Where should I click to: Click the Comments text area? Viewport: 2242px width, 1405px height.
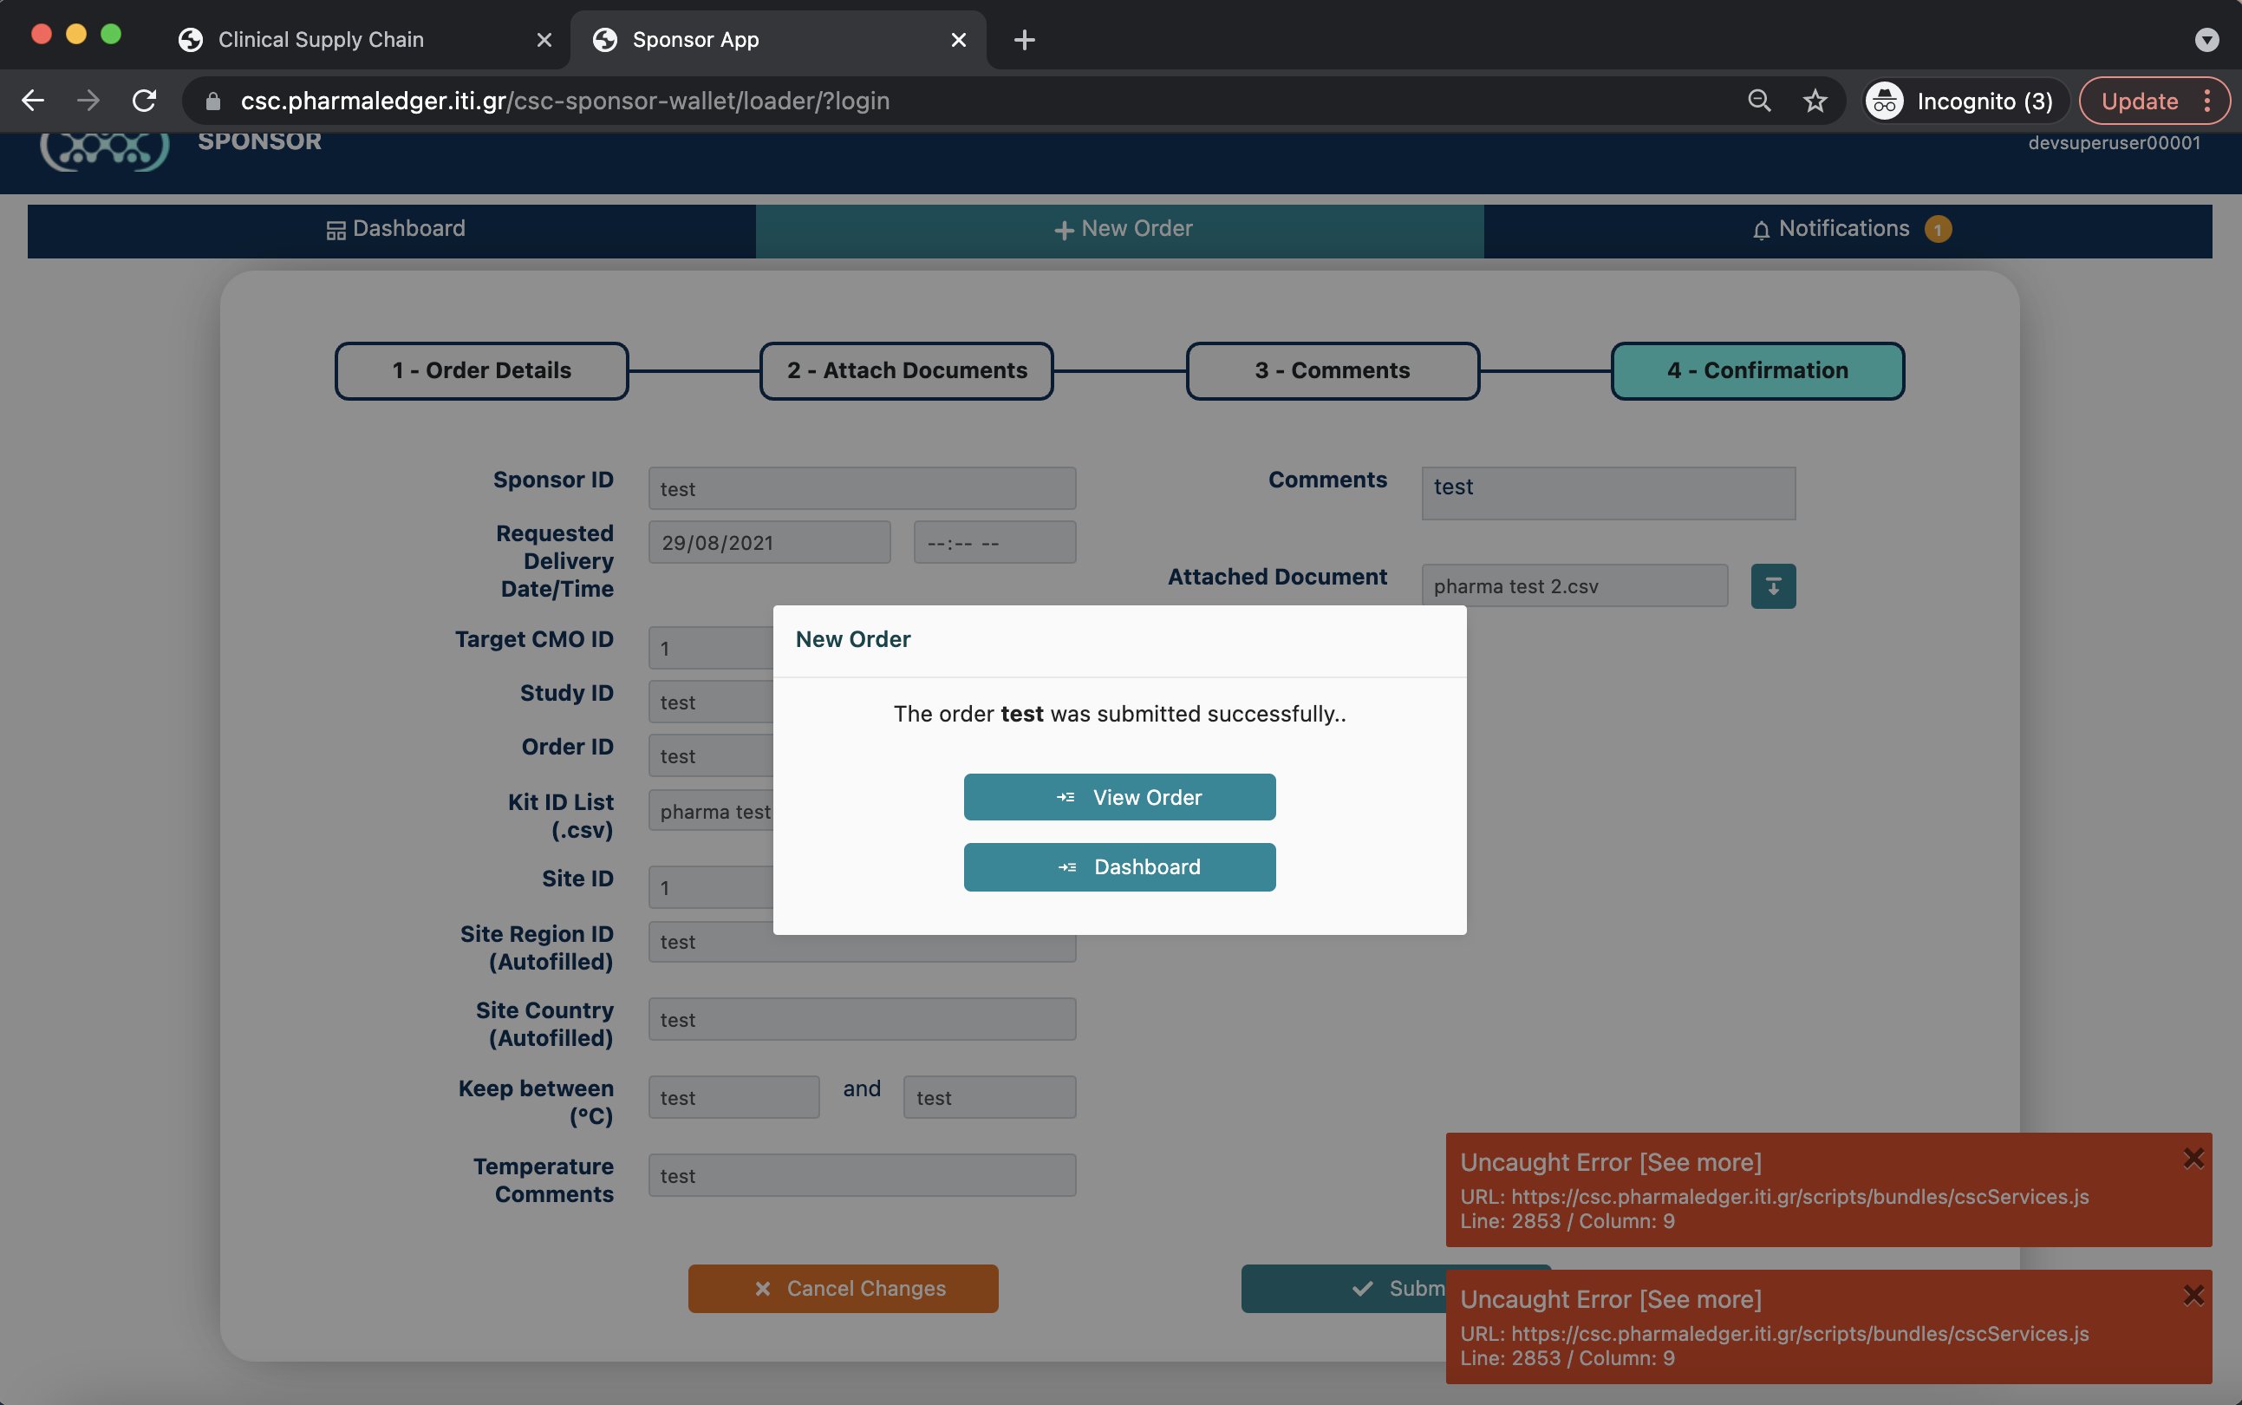(1608, 493)
